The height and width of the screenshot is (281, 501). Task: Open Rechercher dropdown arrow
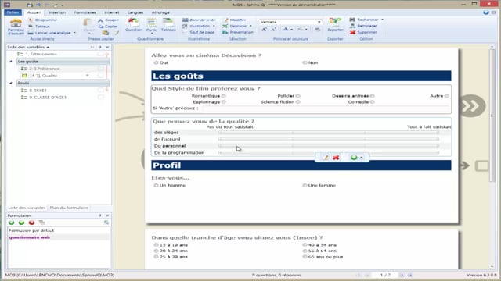[x=382, y=20]
